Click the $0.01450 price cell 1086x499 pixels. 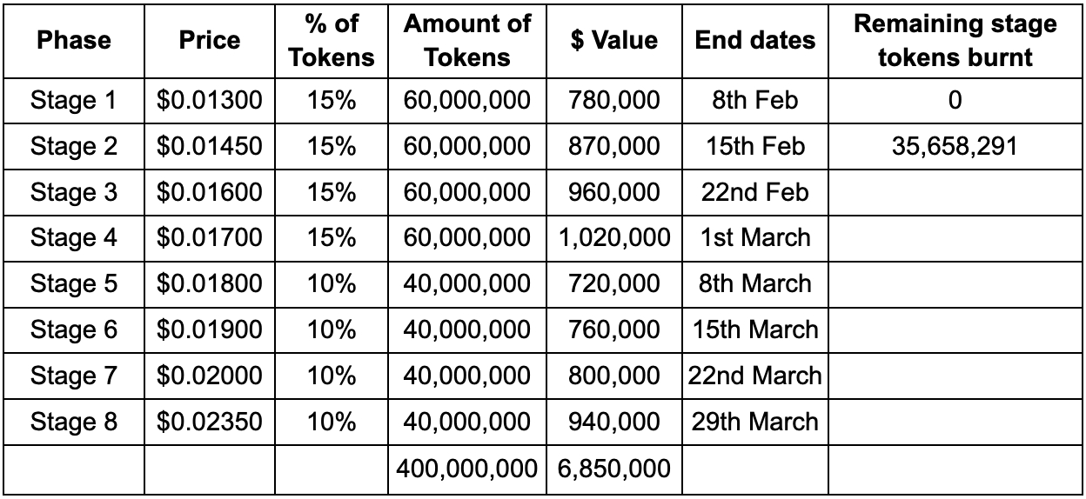tap(210, 147)
